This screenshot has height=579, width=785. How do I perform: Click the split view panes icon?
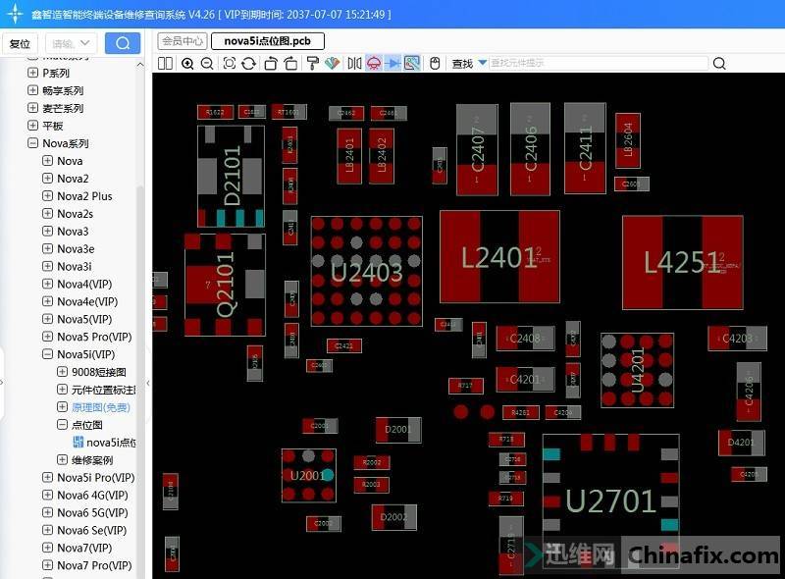(x=165, y=64)
